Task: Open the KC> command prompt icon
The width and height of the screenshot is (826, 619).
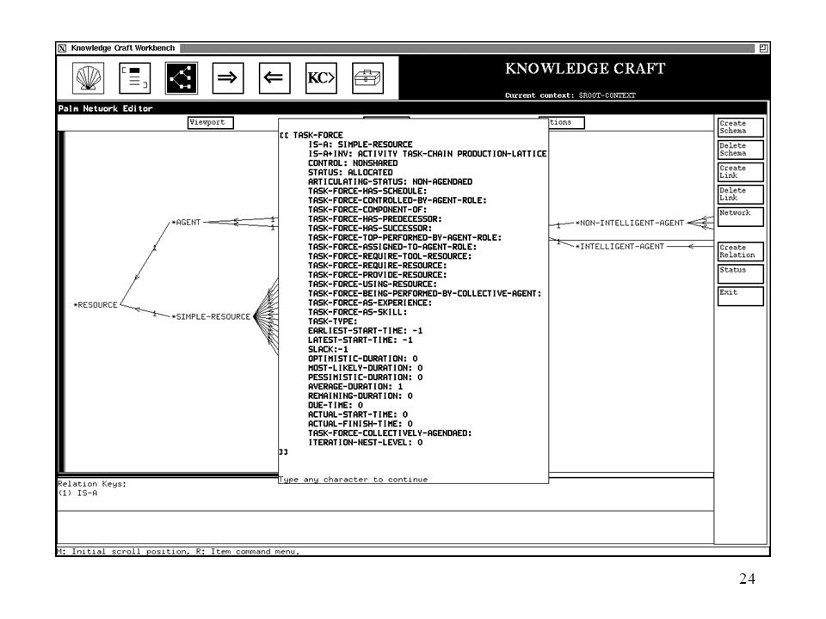Action: click(x=321, y=78)
